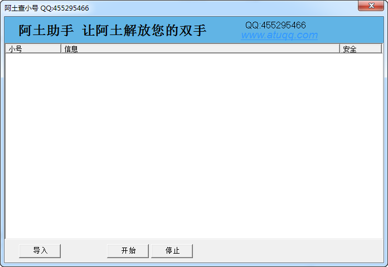Click the QQ:455295466 label in blue banner

275,25
